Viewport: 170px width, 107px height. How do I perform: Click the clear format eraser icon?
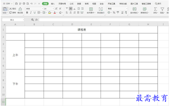[x=60, y=13]
